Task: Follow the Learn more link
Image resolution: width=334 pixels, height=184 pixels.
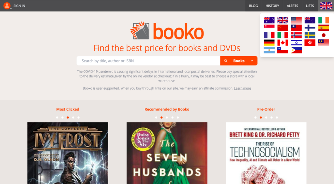Action: (x=242, y=88)
